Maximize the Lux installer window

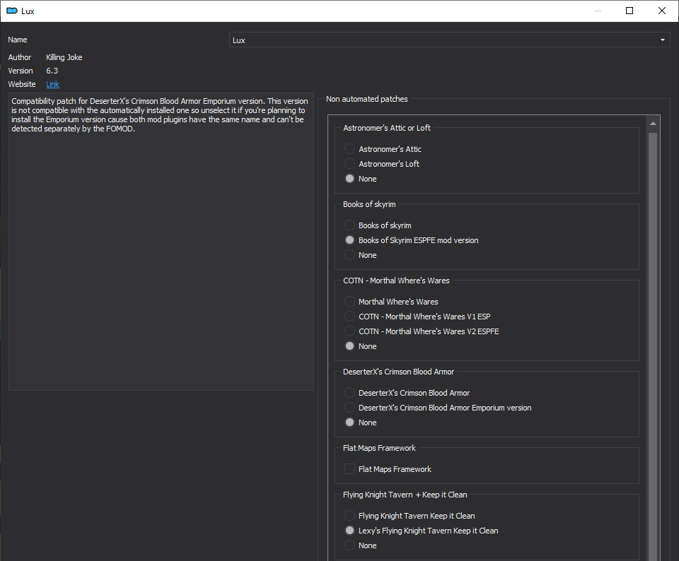point(629,11)
